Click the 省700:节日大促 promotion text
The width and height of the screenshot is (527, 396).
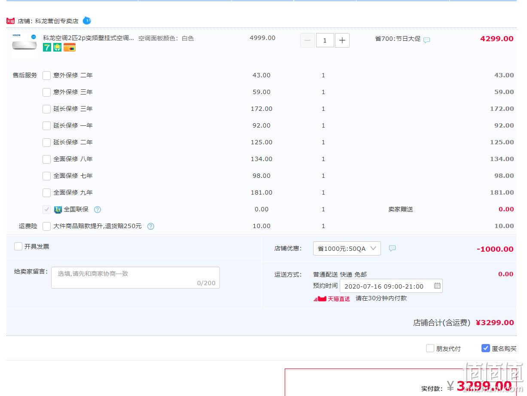tap(398, 39)
